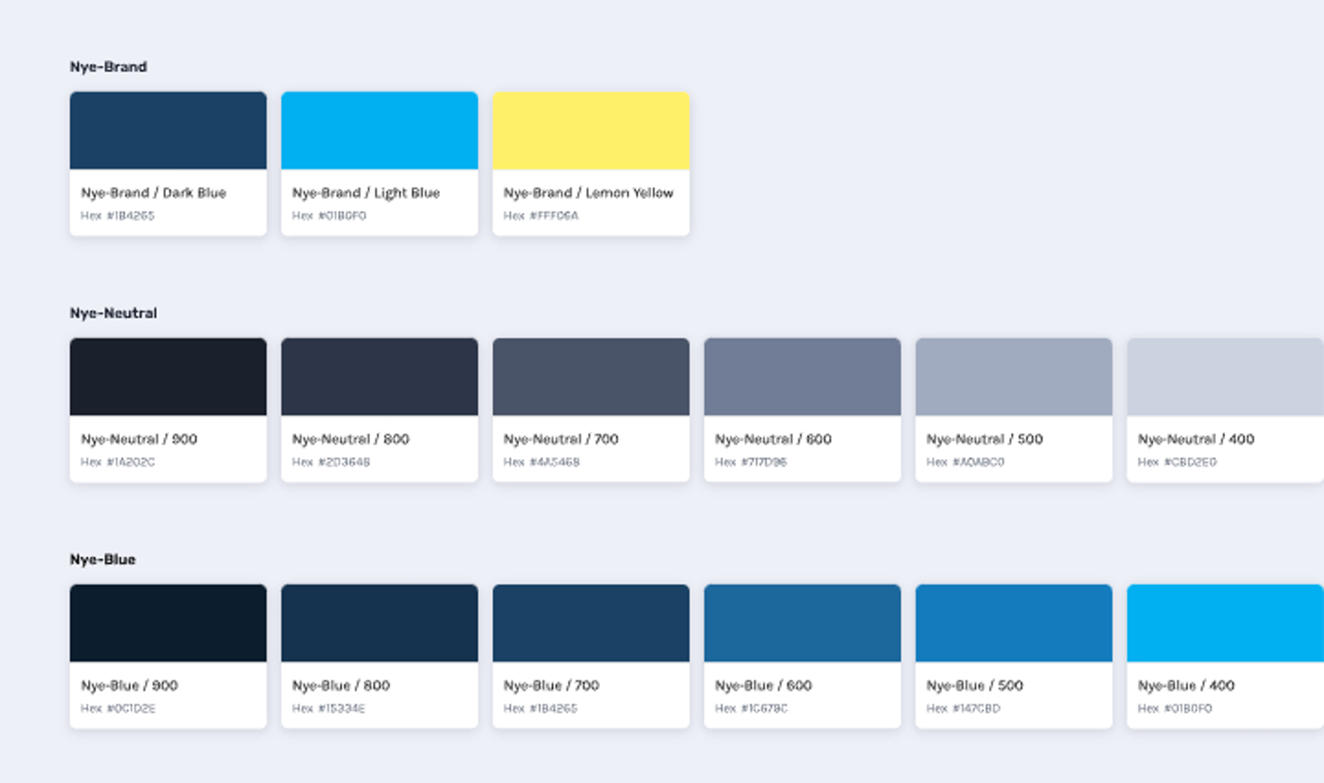Select the Nye-Neutral 900 color swatch
This screenshot has width=1324, height=783.
point(168,377)
